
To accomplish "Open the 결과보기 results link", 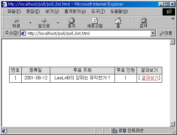I will click(x=150, y=78).
